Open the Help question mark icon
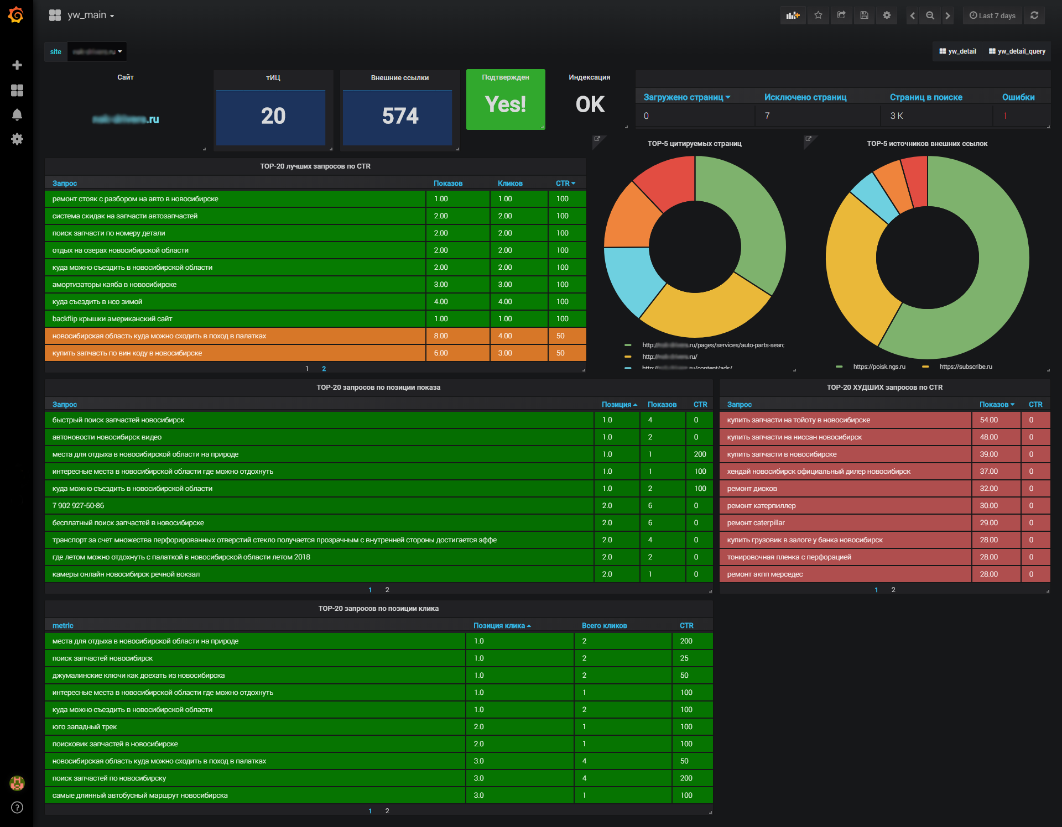 [17, 807]
